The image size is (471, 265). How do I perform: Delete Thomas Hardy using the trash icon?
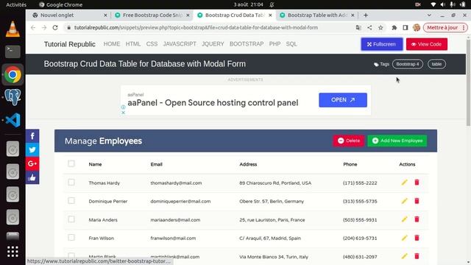[417, 183]
